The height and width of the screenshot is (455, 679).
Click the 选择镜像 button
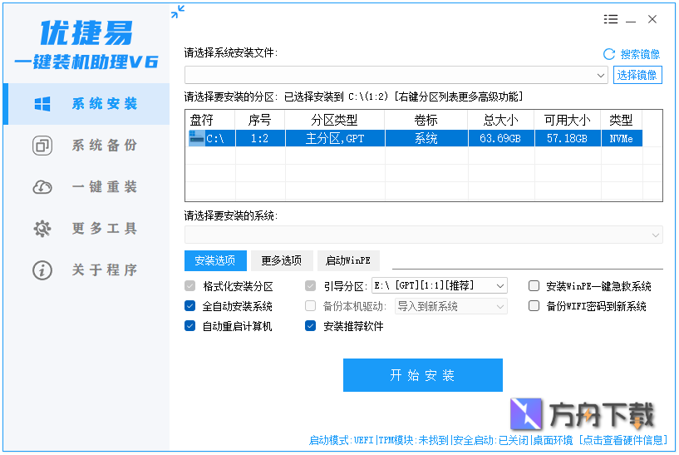tap(637, 75)
